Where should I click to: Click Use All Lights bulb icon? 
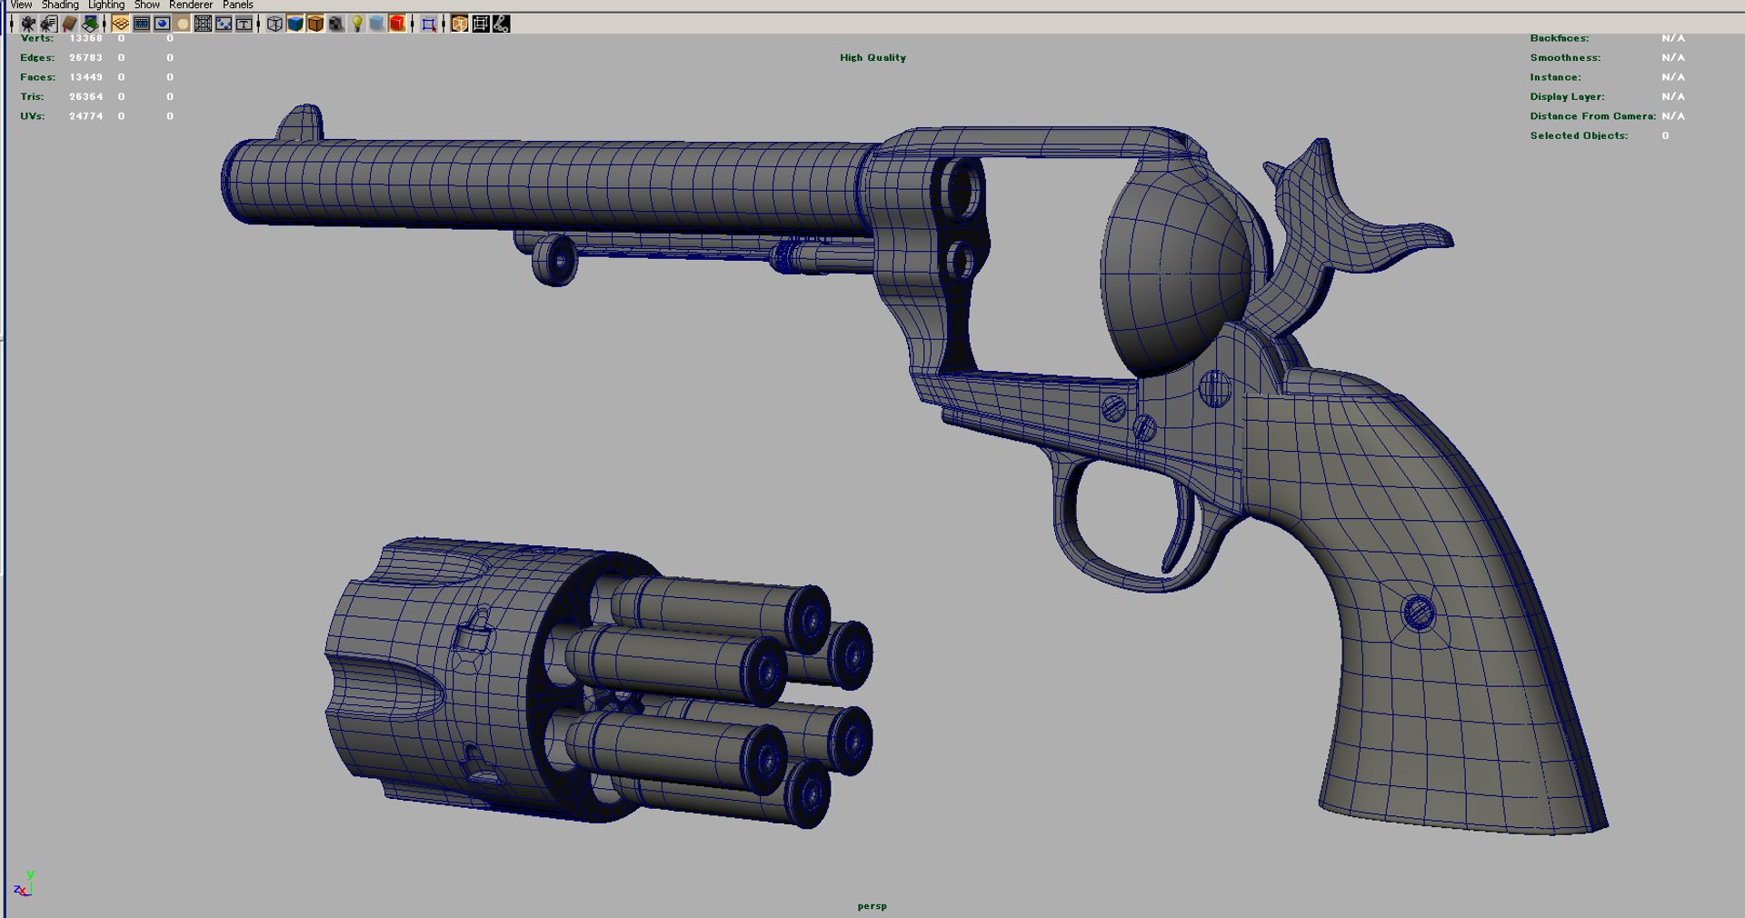click(357, 24)
